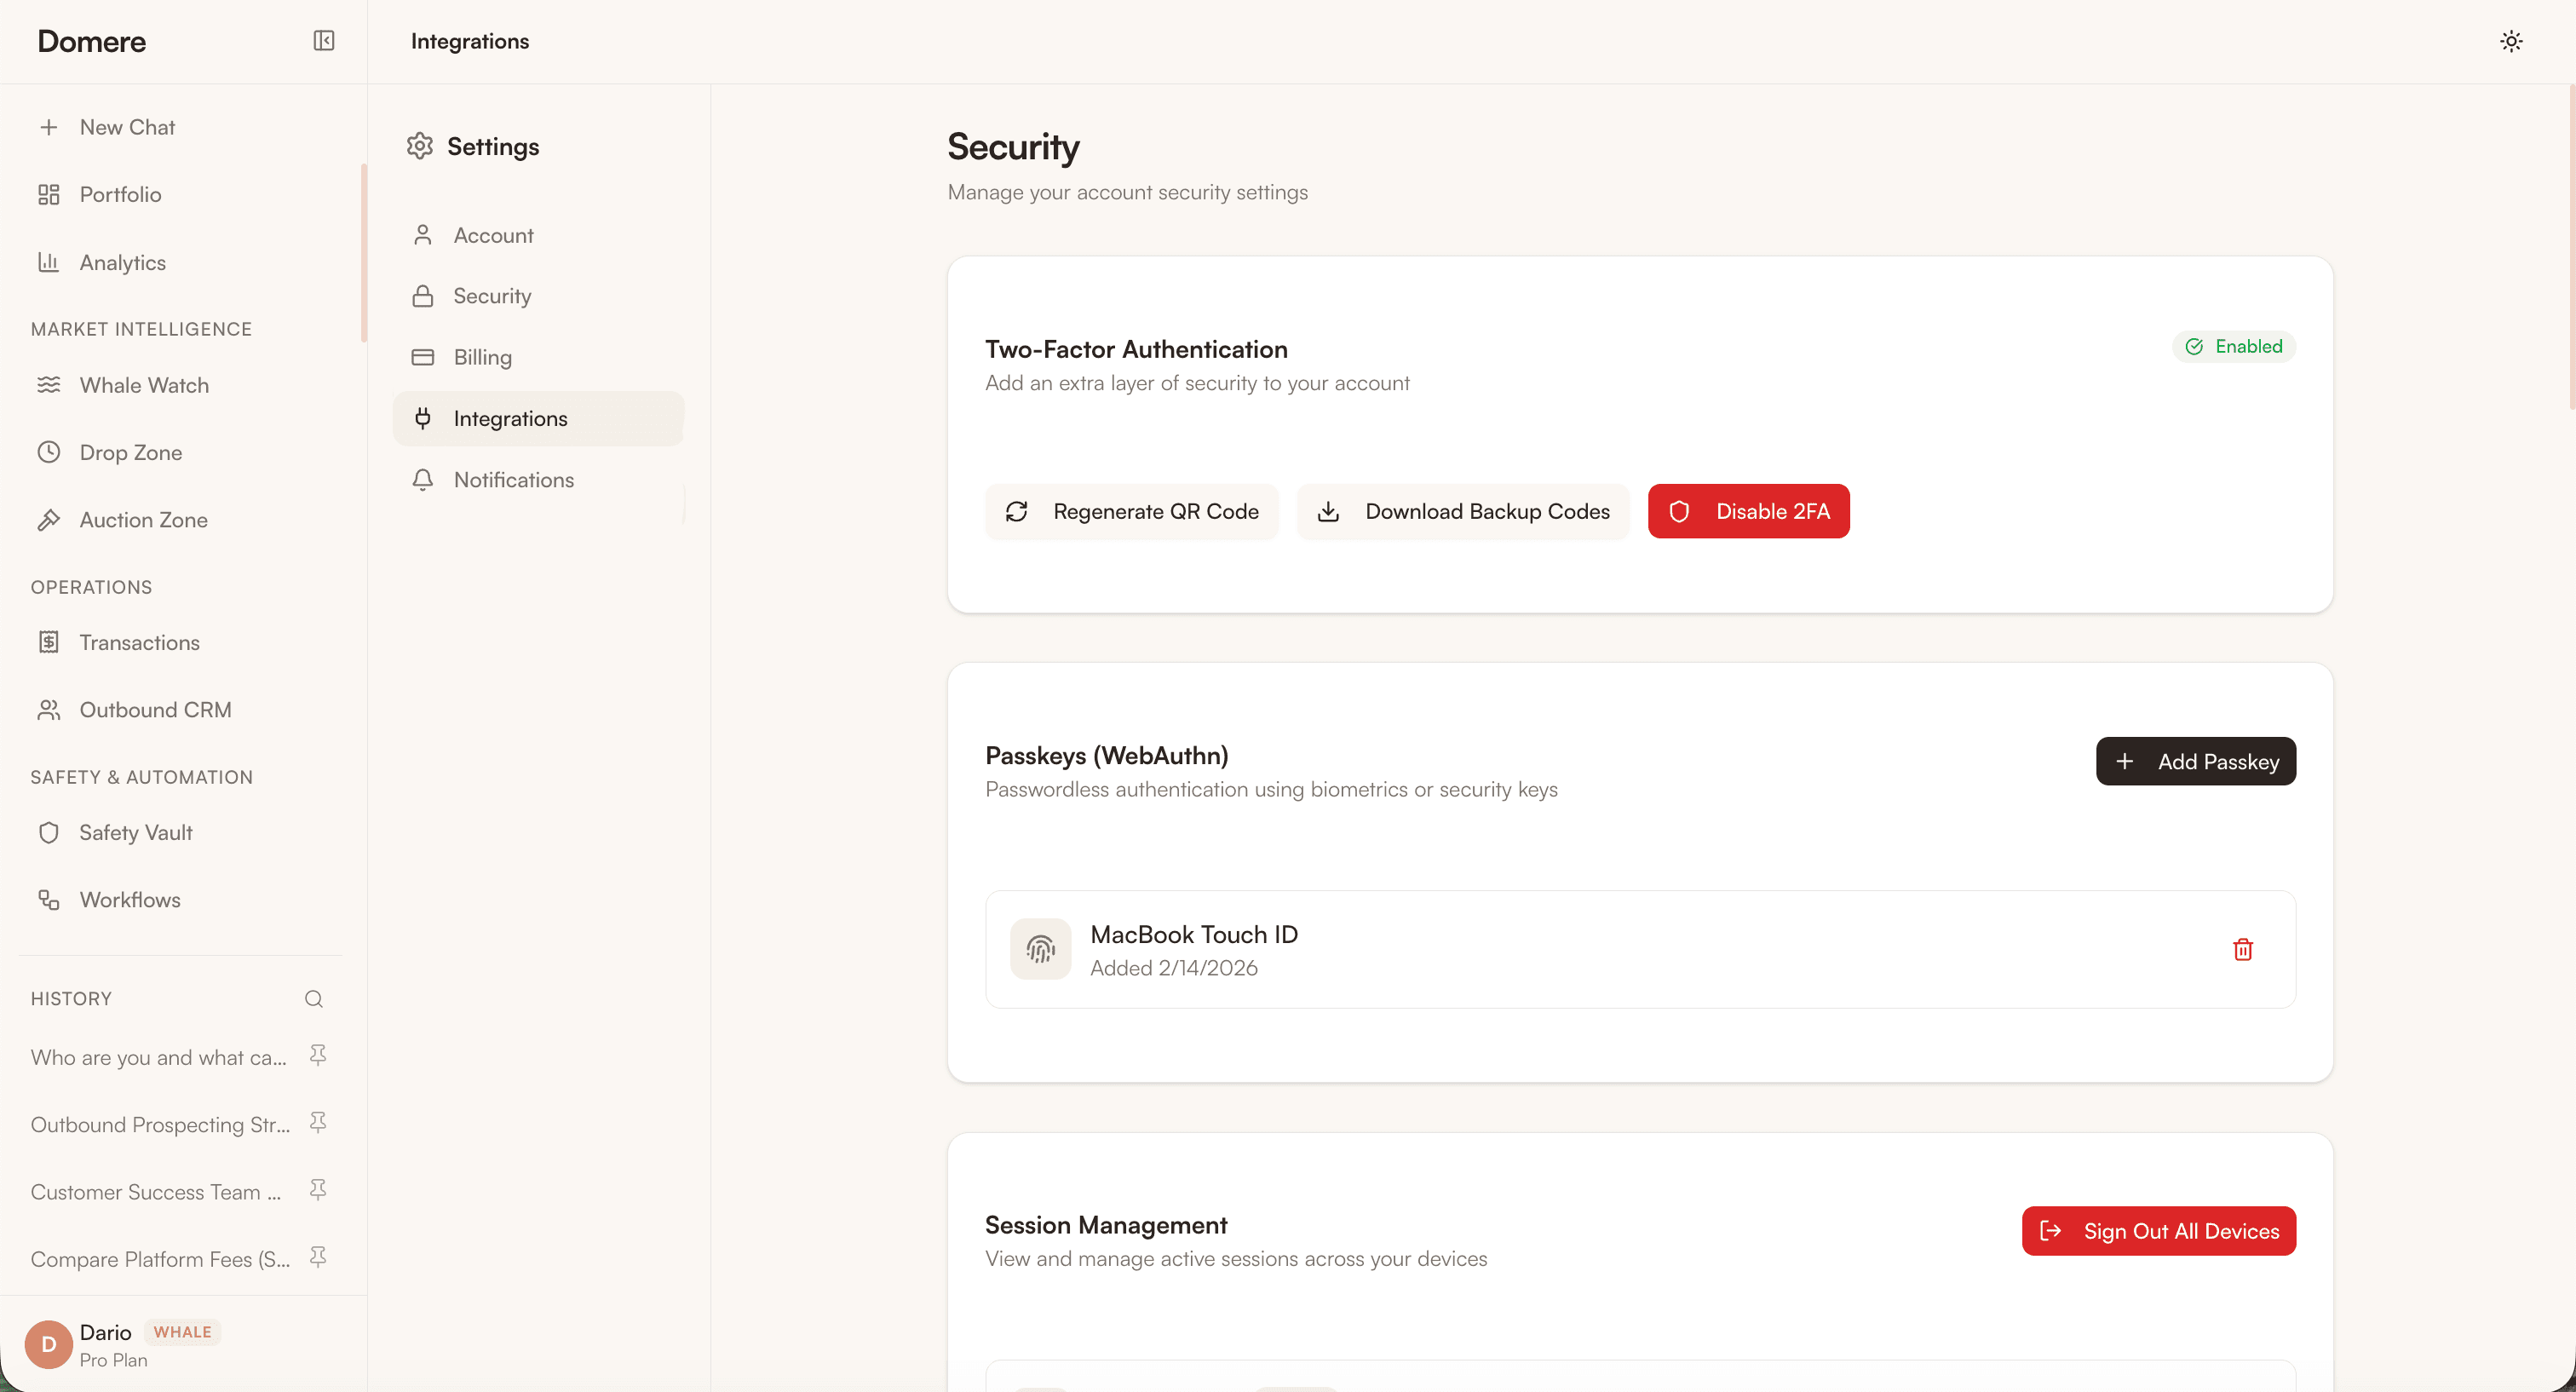2576x1392 pixels.
Task: Toggle light/dark theme with the sun icon
Action: coord(2512,41)
